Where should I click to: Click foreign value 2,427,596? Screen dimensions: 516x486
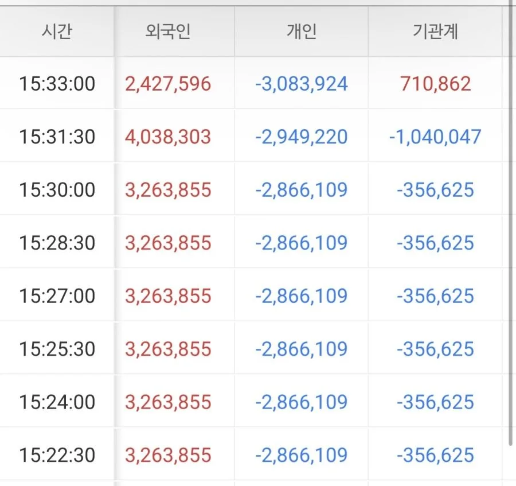coord(168,84)
